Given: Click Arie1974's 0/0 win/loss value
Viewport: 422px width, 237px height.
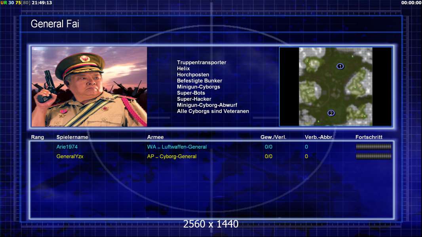Looking at the screenshot, I should 268,147.
